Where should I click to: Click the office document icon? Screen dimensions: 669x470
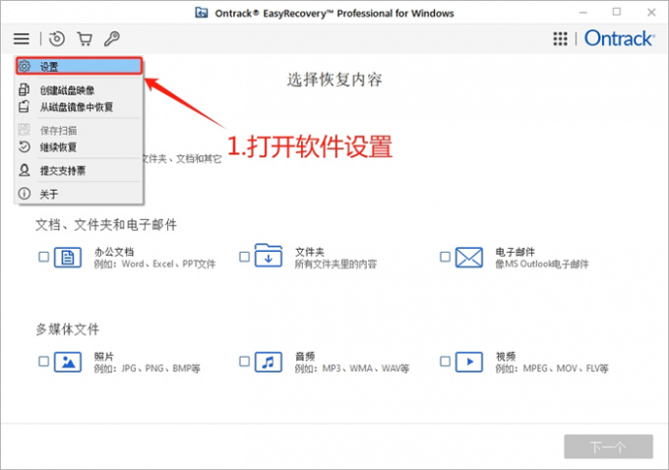68,258
